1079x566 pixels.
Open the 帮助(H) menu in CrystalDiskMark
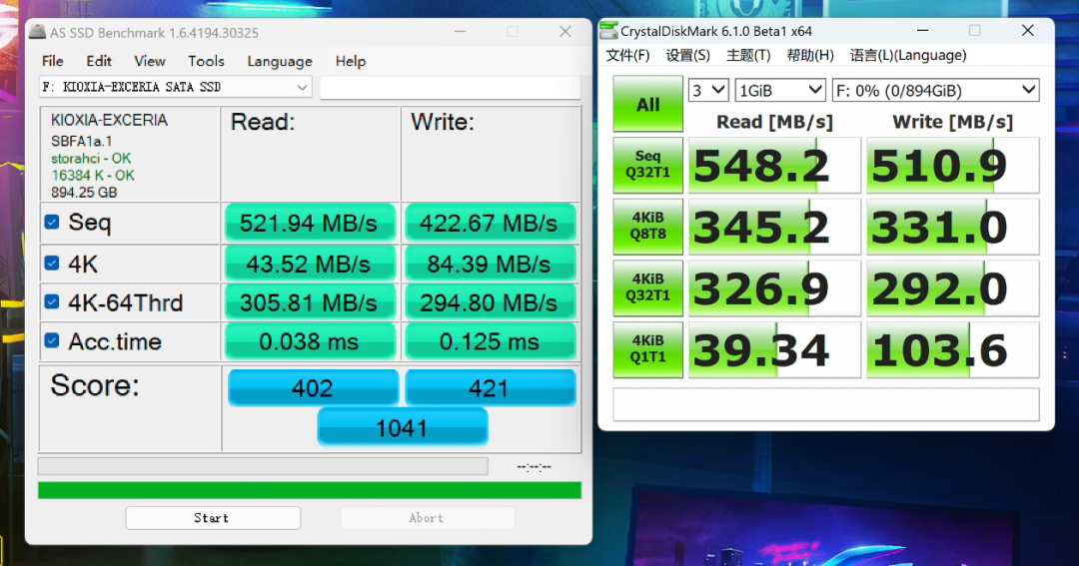pyautogui.click(x=810, y=56)
